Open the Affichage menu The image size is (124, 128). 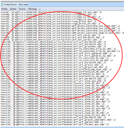coord(32,9)
